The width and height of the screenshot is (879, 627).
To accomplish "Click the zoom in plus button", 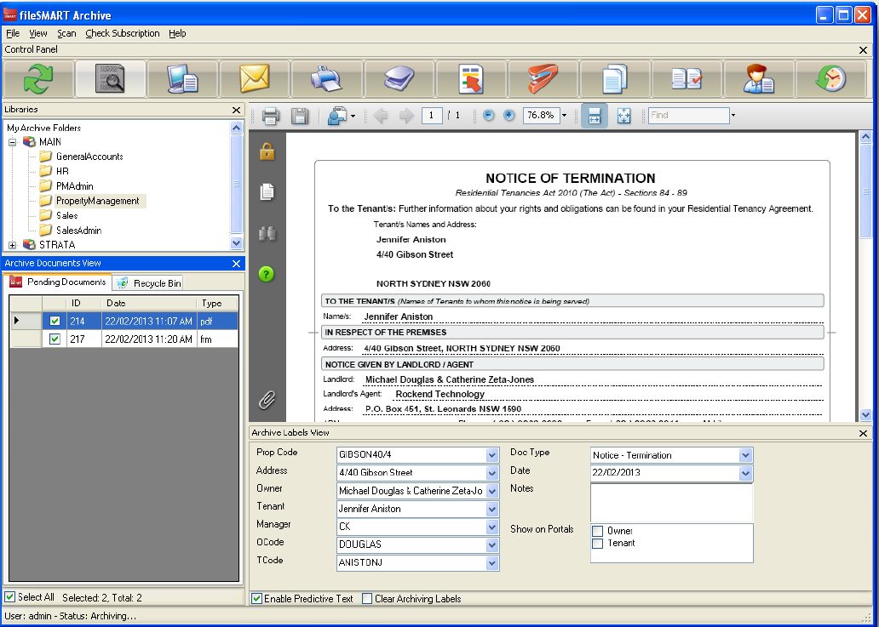I will [509, 116].
